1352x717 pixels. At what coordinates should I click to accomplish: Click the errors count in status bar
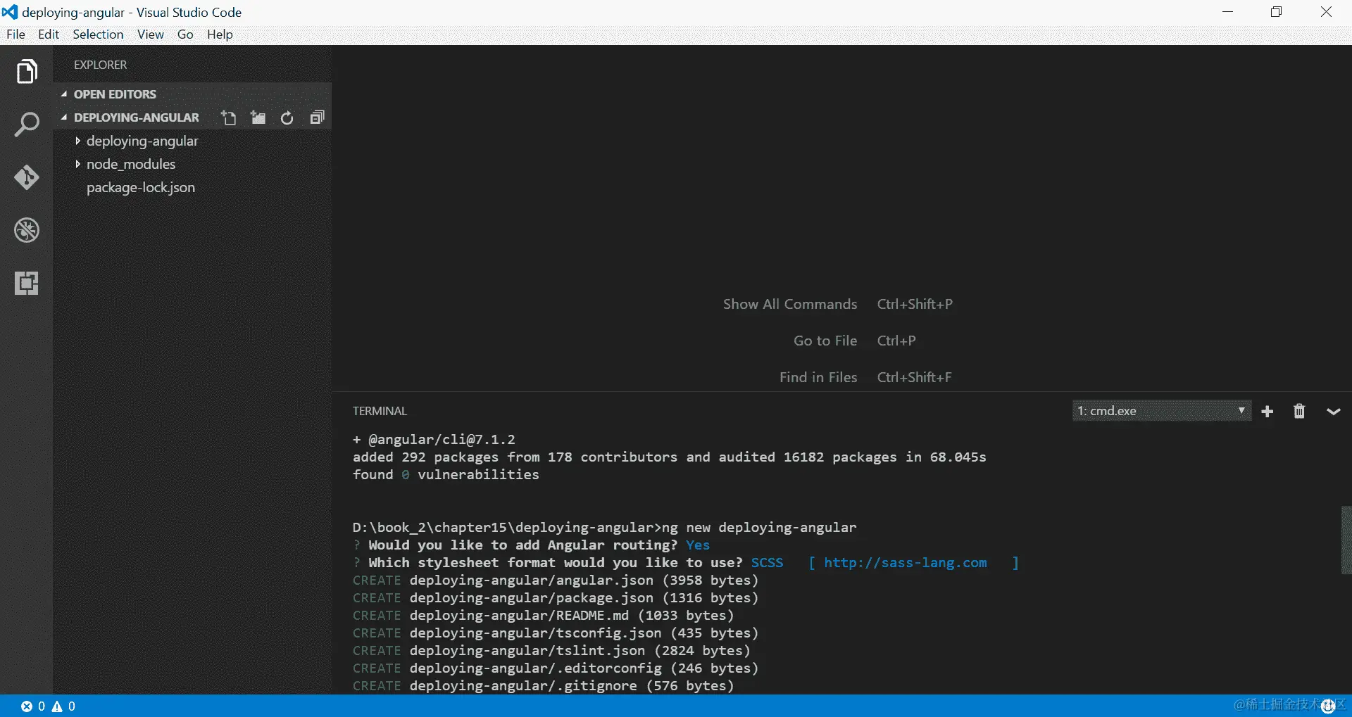tap(33, 706)
